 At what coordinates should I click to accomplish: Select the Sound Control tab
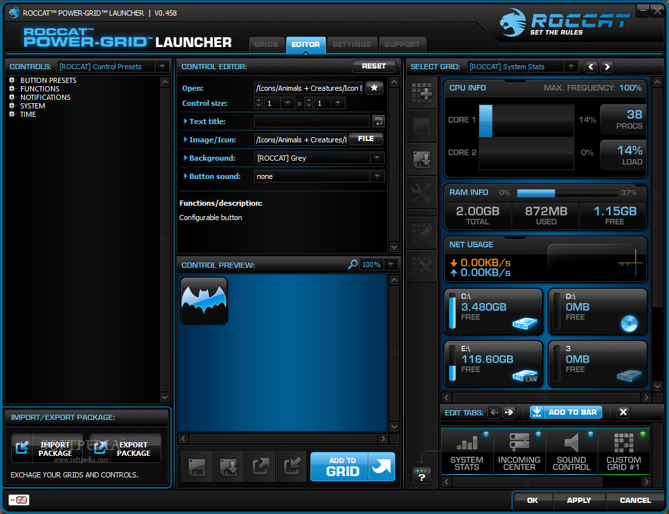click(x=571, y=451)
